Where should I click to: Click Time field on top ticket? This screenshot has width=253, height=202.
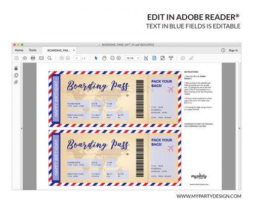click(x=111, y=105)
